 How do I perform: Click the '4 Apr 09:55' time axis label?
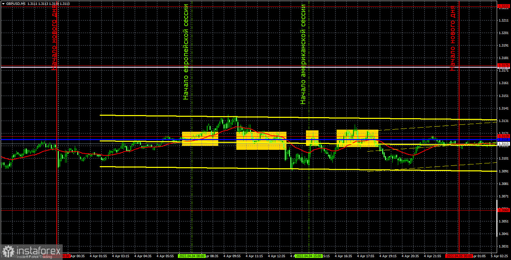click(233, 256)
